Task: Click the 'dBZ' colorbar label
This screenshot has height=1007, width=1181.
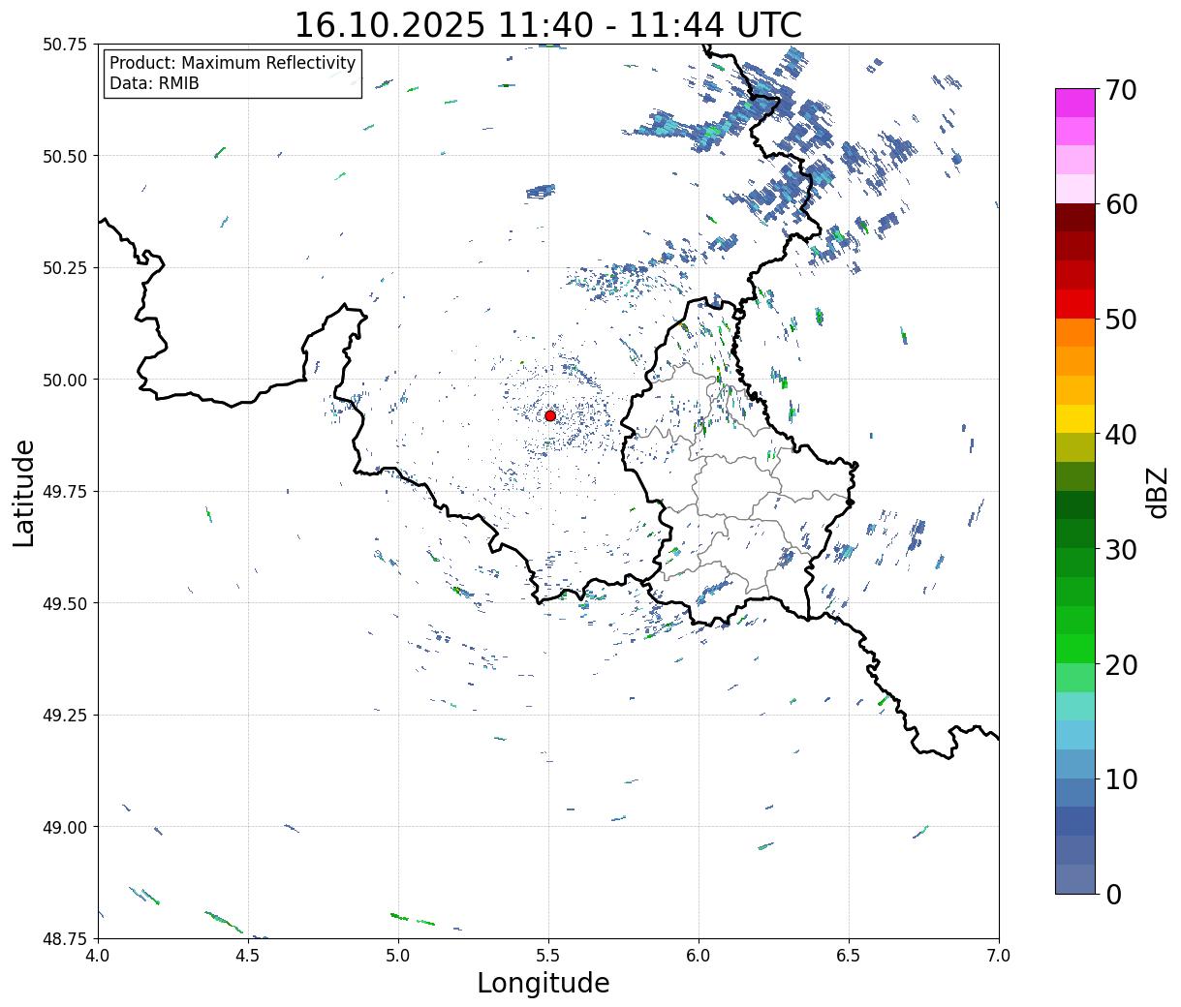Action: [x=1157, y=492]
